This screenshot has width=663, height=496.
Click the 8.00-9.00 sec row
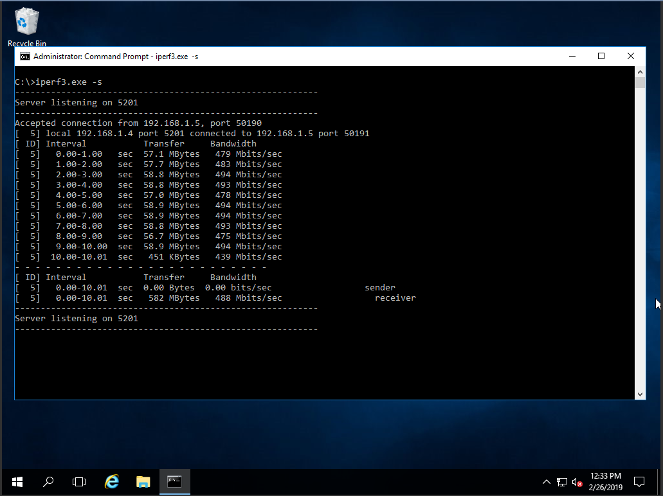(149, 236)
